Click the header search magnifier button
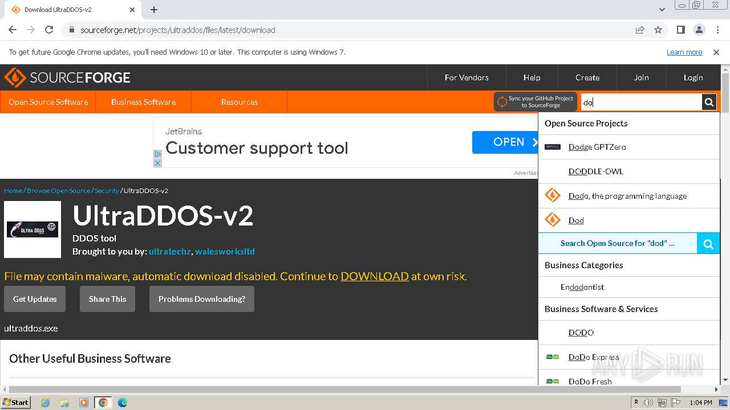730x410 pixels. pyautogui.click(x=709, y=102)
